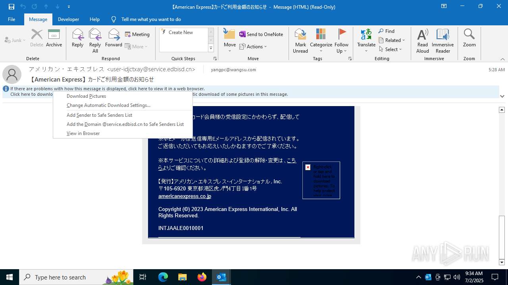Click the Translate button
This screenshot has height=285, width=508.
click(366, 41)
